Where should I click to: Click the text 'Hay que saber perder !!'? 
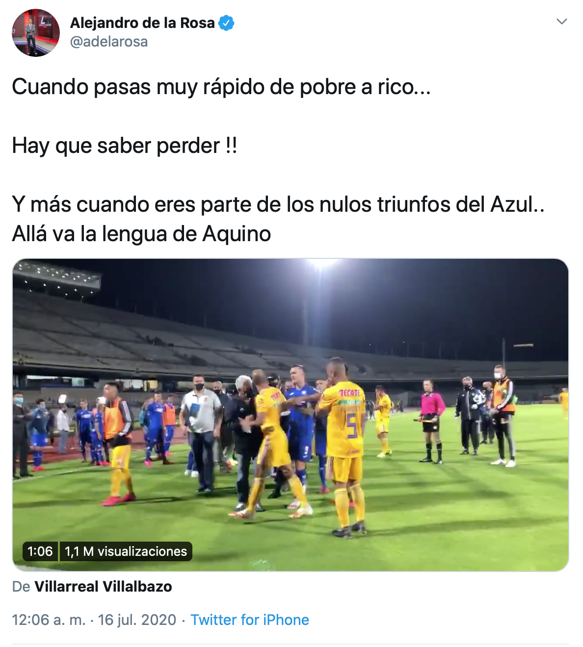(125, 146)
